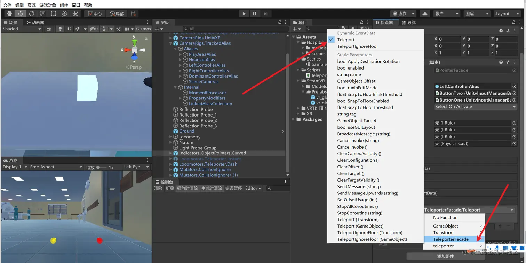The image size is (526, 263).
Task: Select the Scale tool
Action: [x=42, y=14]
